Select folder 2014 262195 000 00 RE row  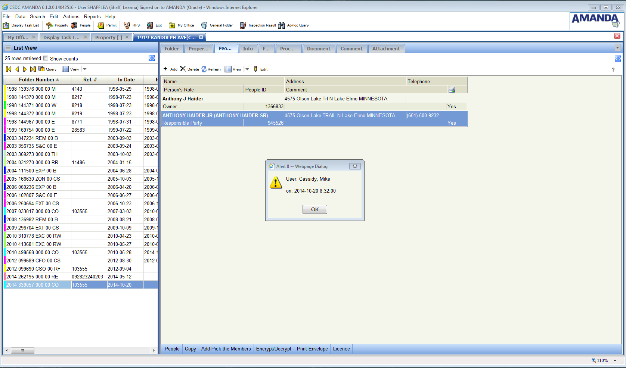[x=32, y=277]
